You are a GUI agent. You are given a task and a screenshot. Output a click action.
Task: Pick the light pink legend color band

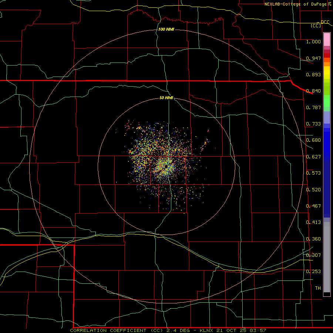[327, 40]
